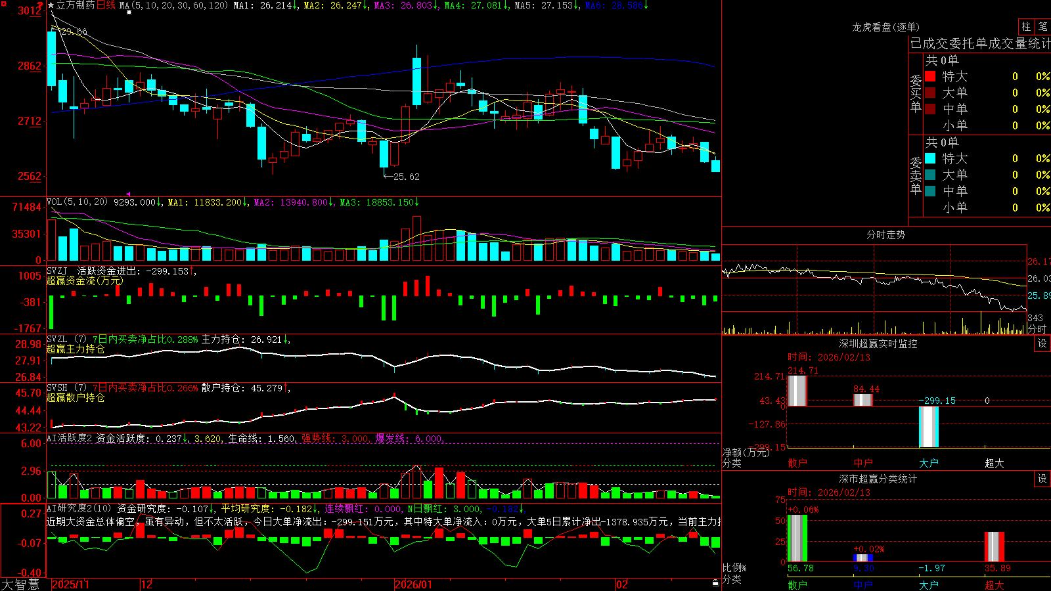Image resolution: width=1051 pixels, height=591 pixels.
Task: Switch the 龙虎看盘 view to 笔
Action: 1042,27
